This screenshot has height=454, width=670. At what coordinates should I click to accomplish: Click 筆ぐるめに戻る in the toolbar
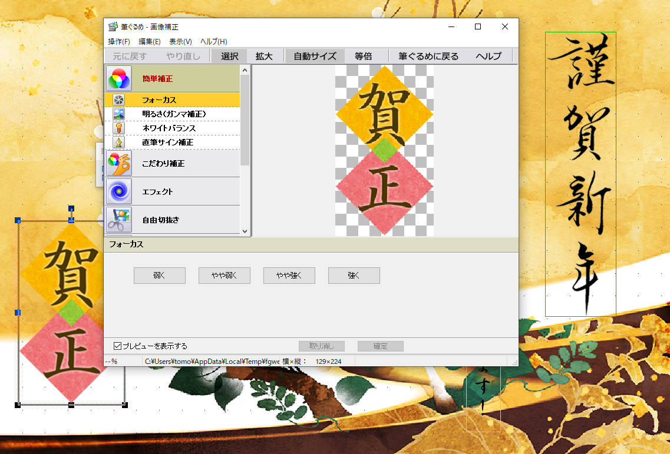pos(428,57)
